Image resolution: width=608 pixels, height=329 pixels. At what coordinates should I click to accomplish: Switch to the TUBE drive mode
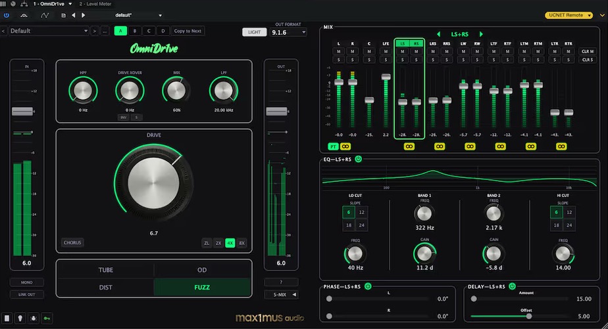pos(105,270)
